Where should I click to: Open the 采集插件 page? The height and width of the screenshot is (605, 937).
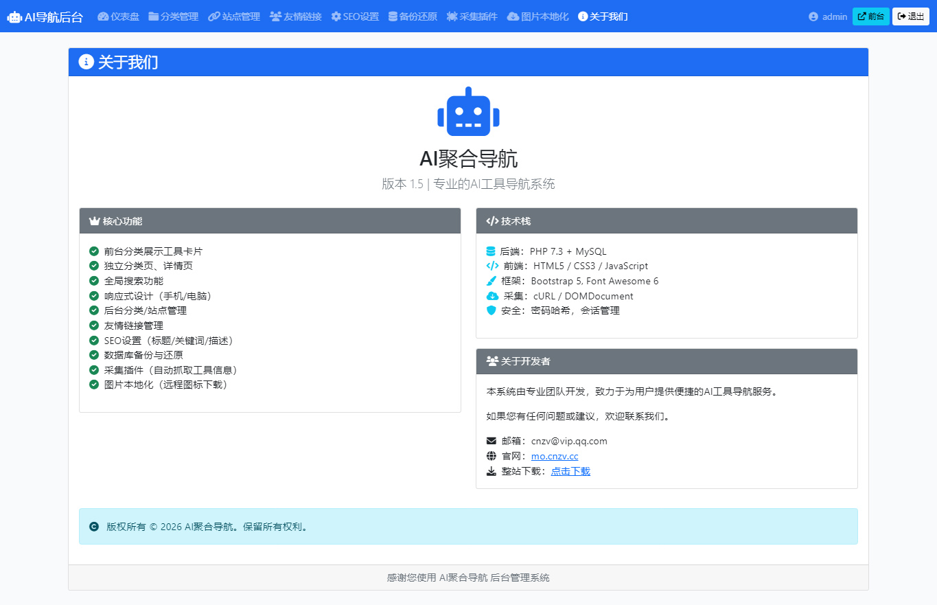(472, 16)
